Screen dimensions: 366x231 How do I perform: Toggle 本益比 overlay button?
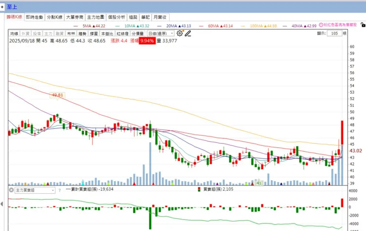pyautogui.click(x=107, y=34)
